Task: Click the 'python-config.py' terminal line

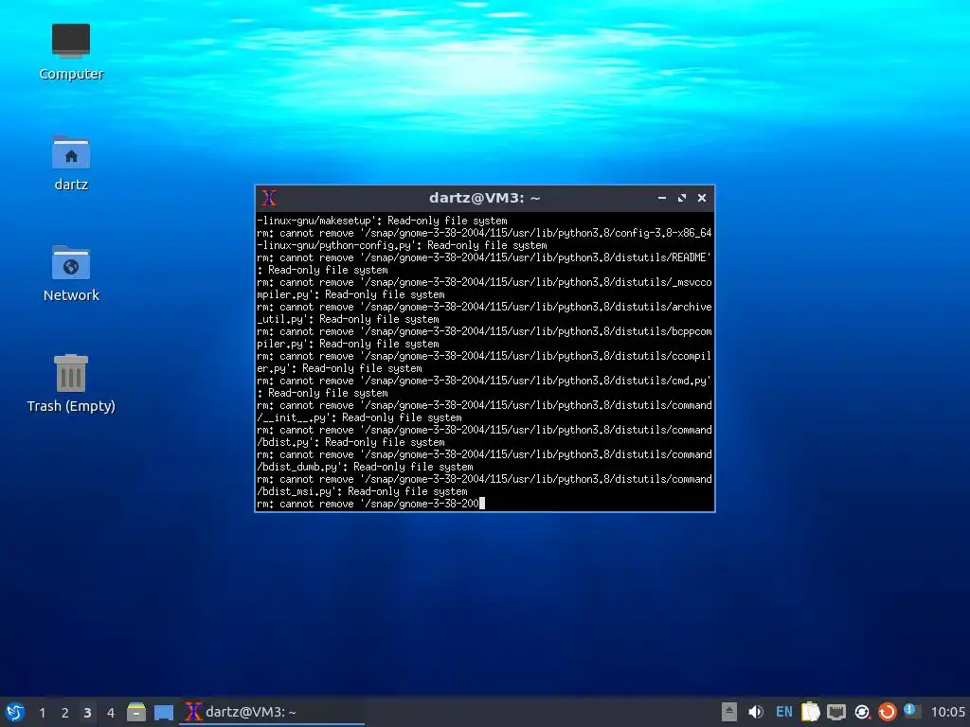Action: [402, 245]
